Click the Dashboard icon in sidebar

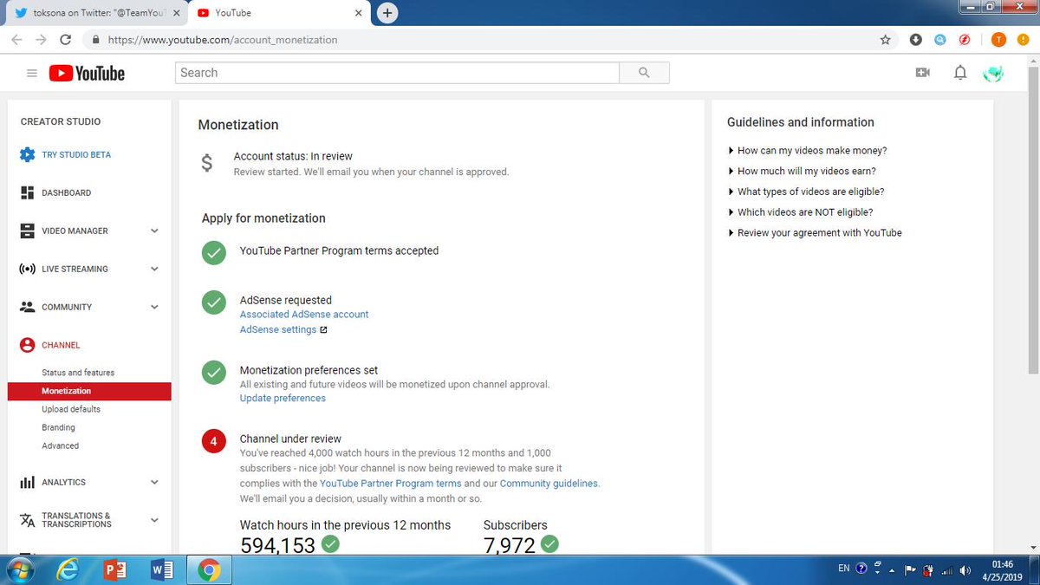[27, 193]
